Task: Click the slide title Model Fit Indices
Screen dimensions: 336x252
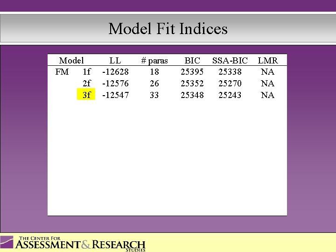Action: click(168, 28)
